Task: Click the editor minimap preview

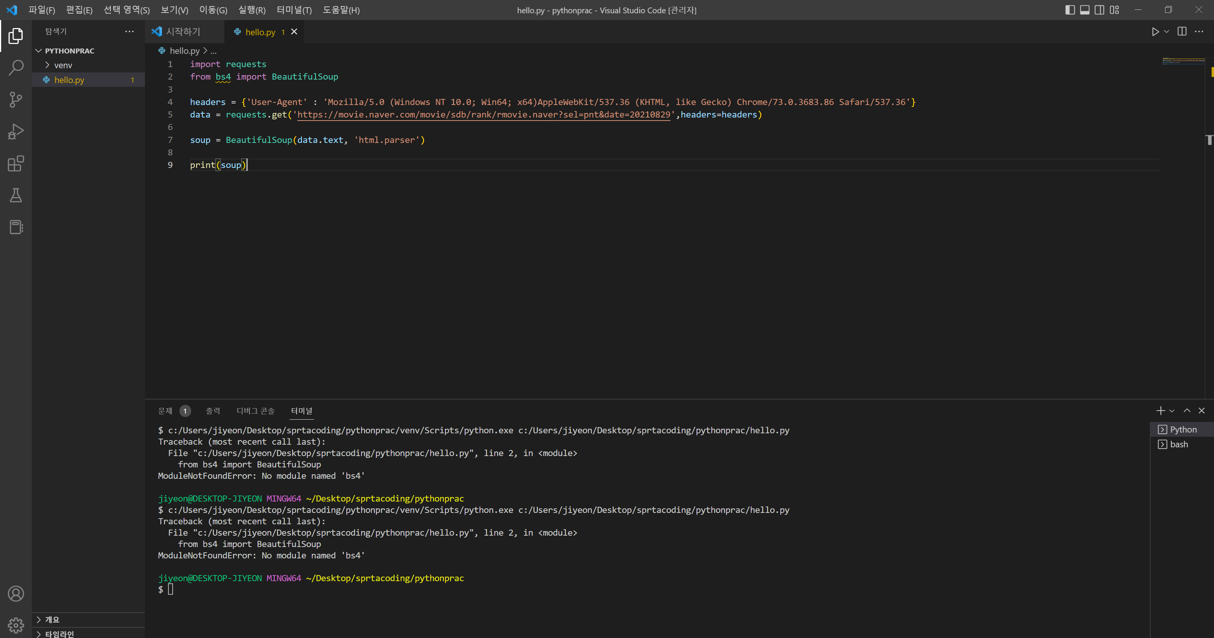Action: click(1183, 61)
